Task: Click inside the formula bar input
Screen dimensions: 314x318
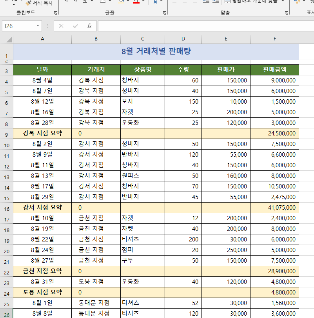Action: 206,26
